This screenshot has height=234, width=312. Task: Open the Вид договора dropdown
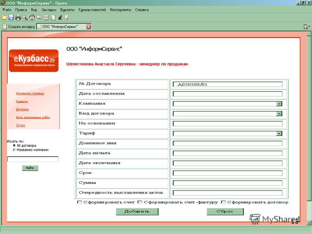pos(279,114)
